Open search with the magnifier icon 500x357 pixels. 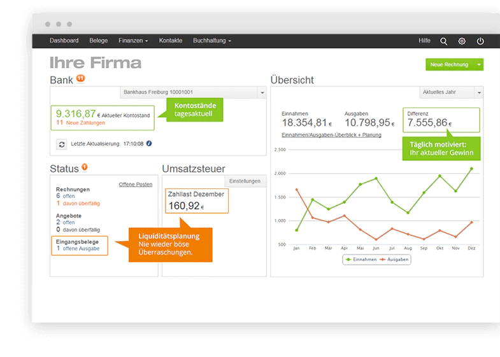pos(443,41)
